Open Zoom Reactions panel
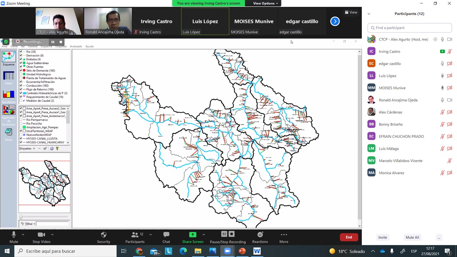457x257 pixels. coord(260,235)
